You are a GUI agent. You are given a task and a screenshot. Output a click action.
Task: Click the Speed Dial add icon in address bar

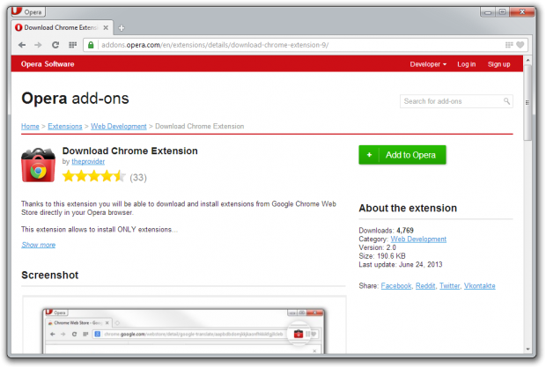click(x=509, y=45)
